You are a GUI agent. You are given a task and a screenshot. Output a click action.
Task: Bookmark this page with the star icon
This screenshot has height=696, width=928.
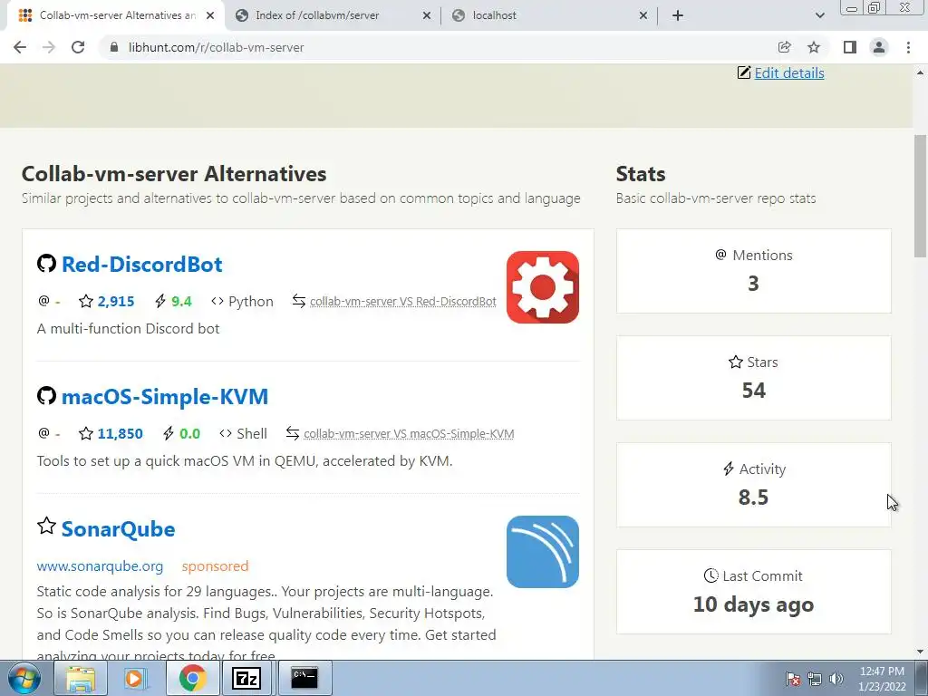(814, 47)
